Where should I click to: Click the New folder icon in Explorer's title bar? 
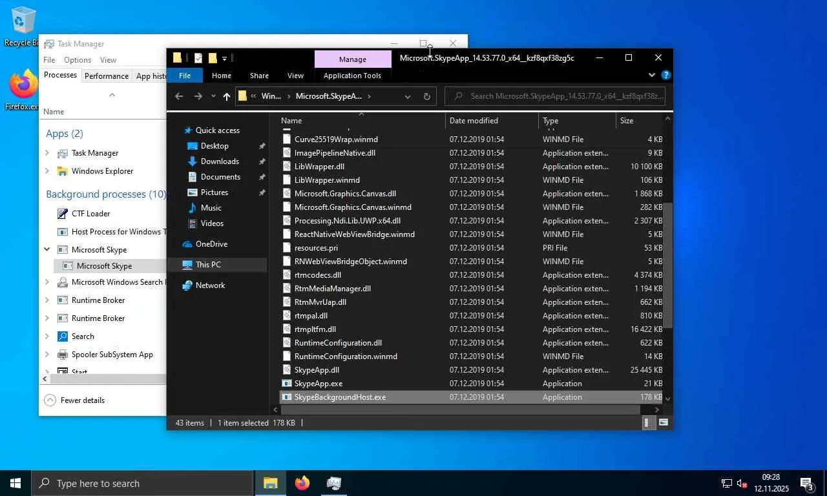pyautogui.click(x=213, y=58)
